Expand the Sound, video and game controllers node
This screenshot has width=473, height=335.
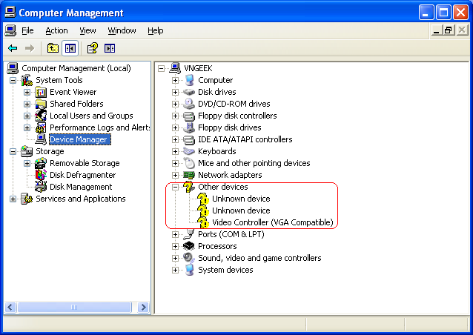(x=175, y=258)
